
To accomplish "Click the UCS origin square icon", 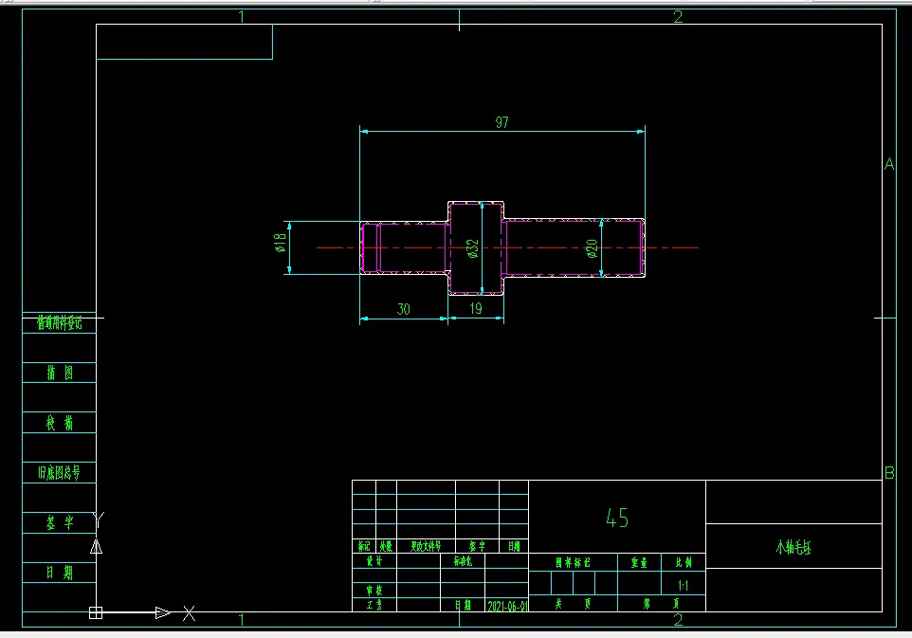I will tap(96, 612).
